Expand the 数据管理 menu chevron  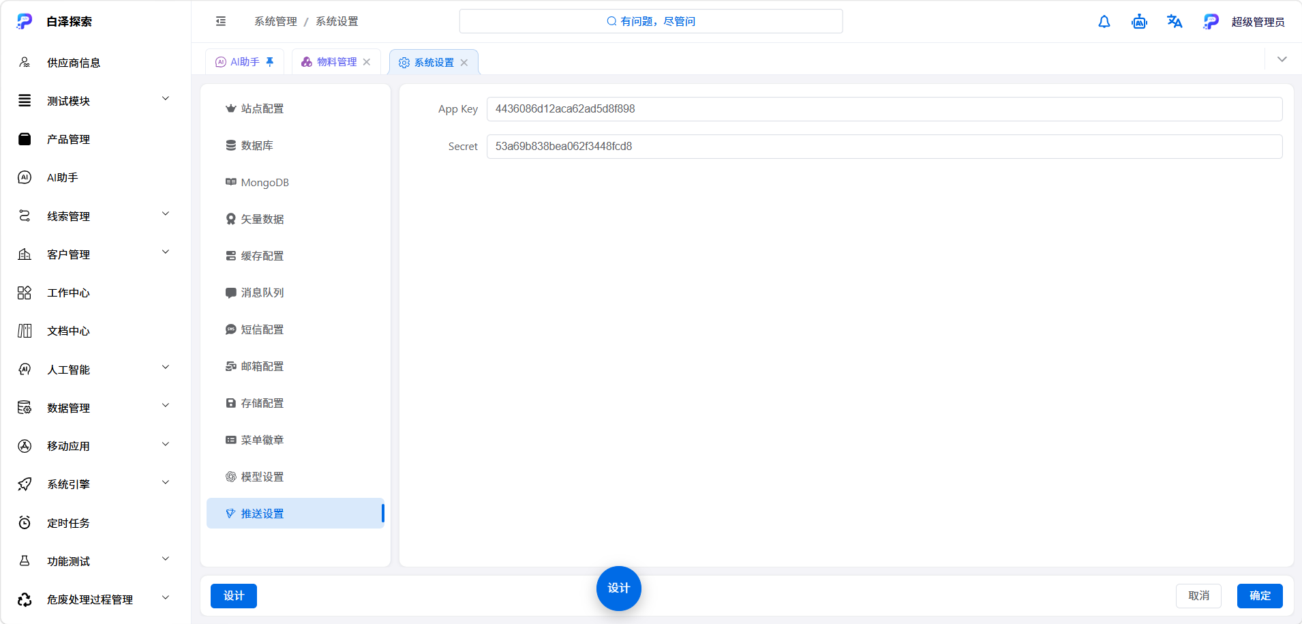(x=166, y=406)
